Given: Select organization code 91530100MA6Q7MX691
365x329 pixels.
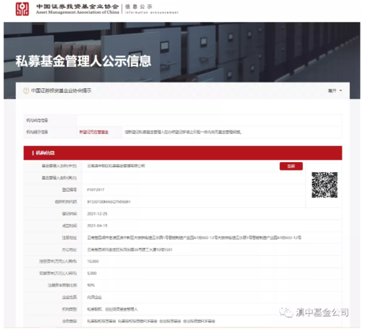Looking at the screenshot, I should coord(109,202).
